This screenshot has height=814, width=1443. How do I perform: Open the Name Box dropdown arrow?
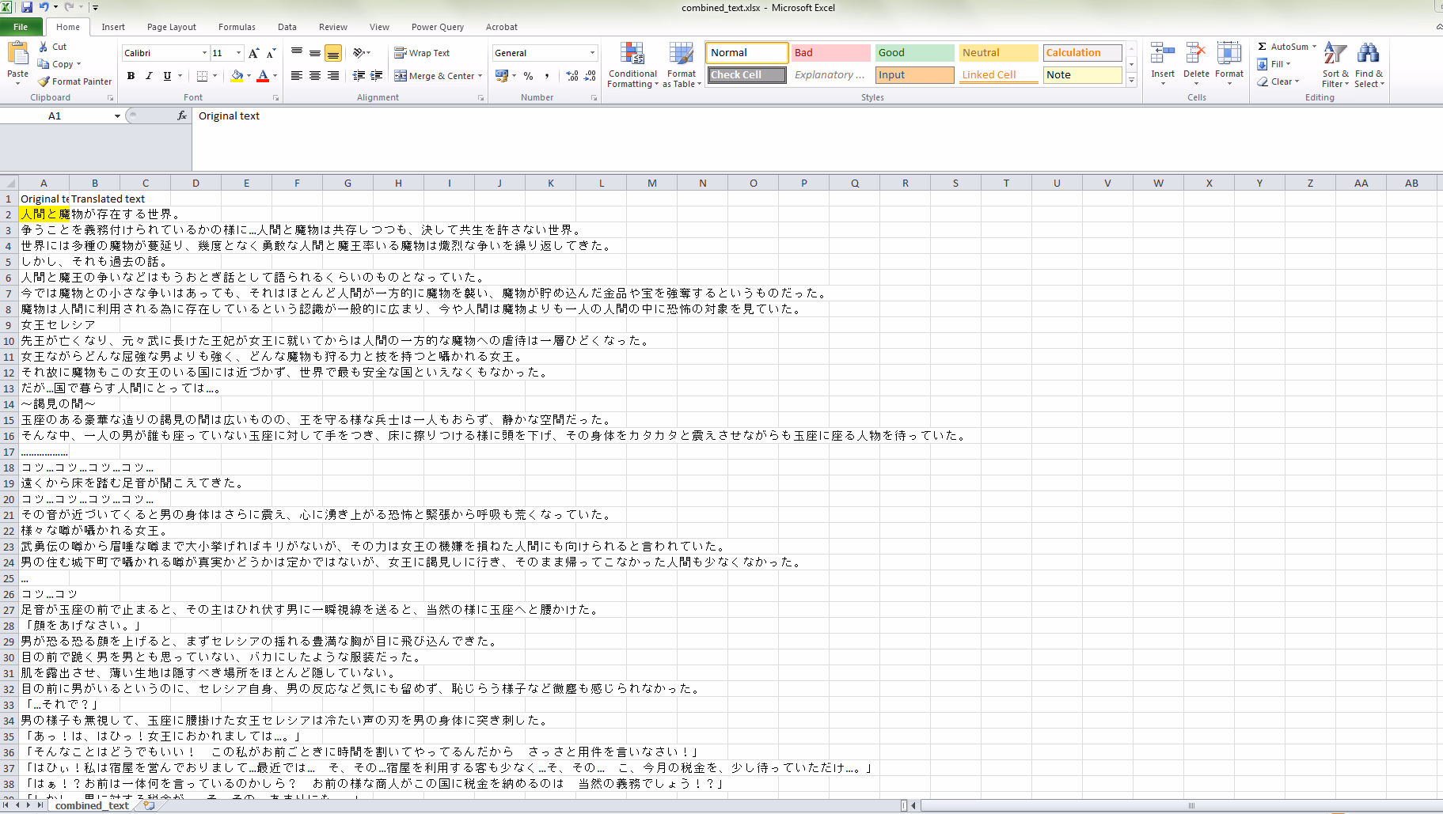click(x=117, y=116)
